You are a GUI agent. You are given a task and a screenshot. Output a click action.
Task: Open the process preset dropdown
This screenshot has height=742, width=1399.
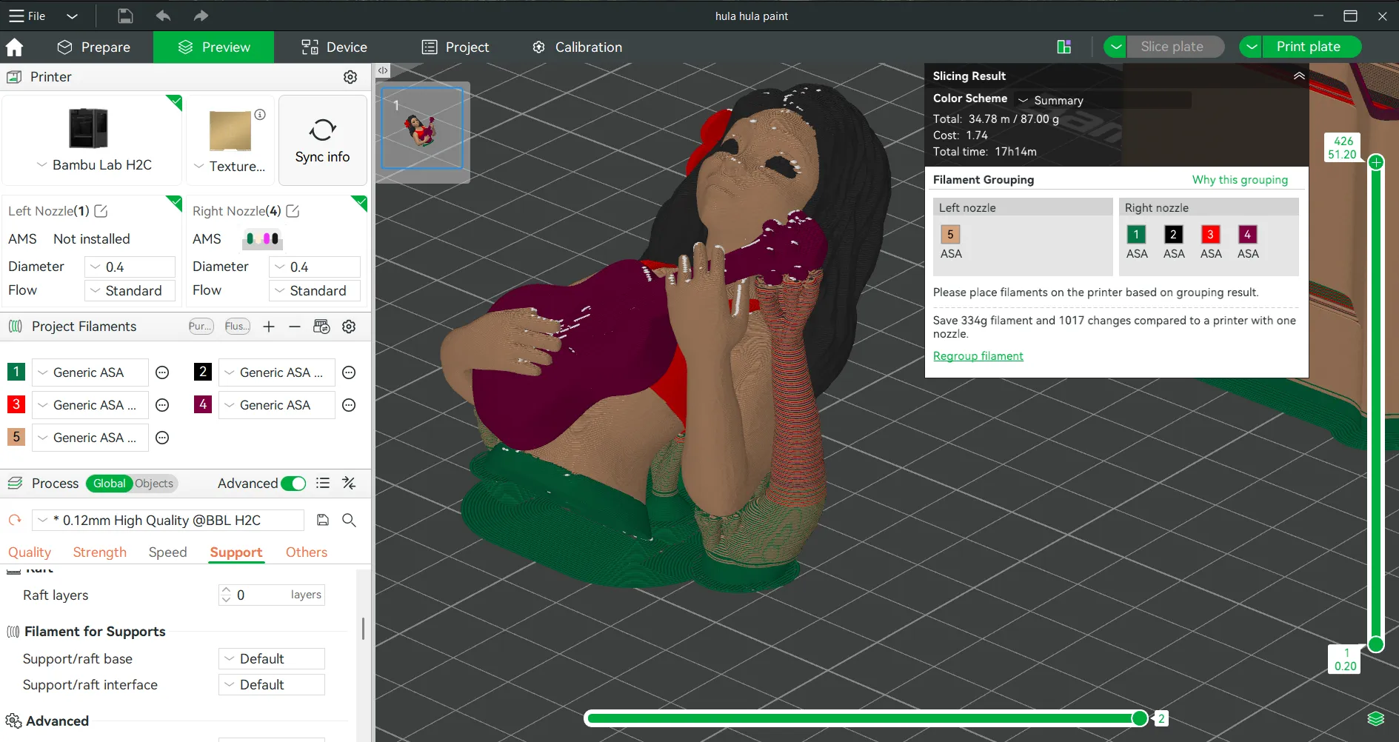point(168,520)
